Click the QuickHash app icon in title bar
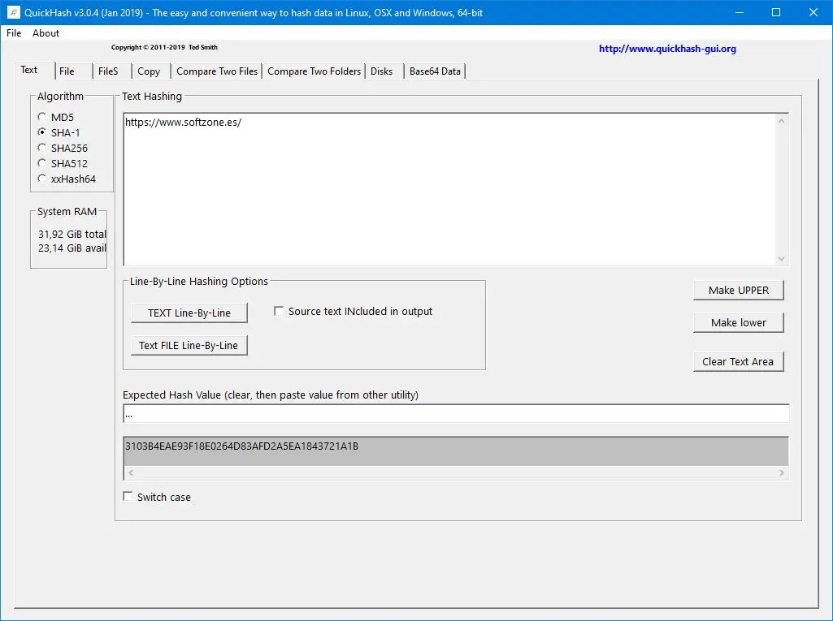The width and height of the screenshot is (833, 621). point(13,12)
